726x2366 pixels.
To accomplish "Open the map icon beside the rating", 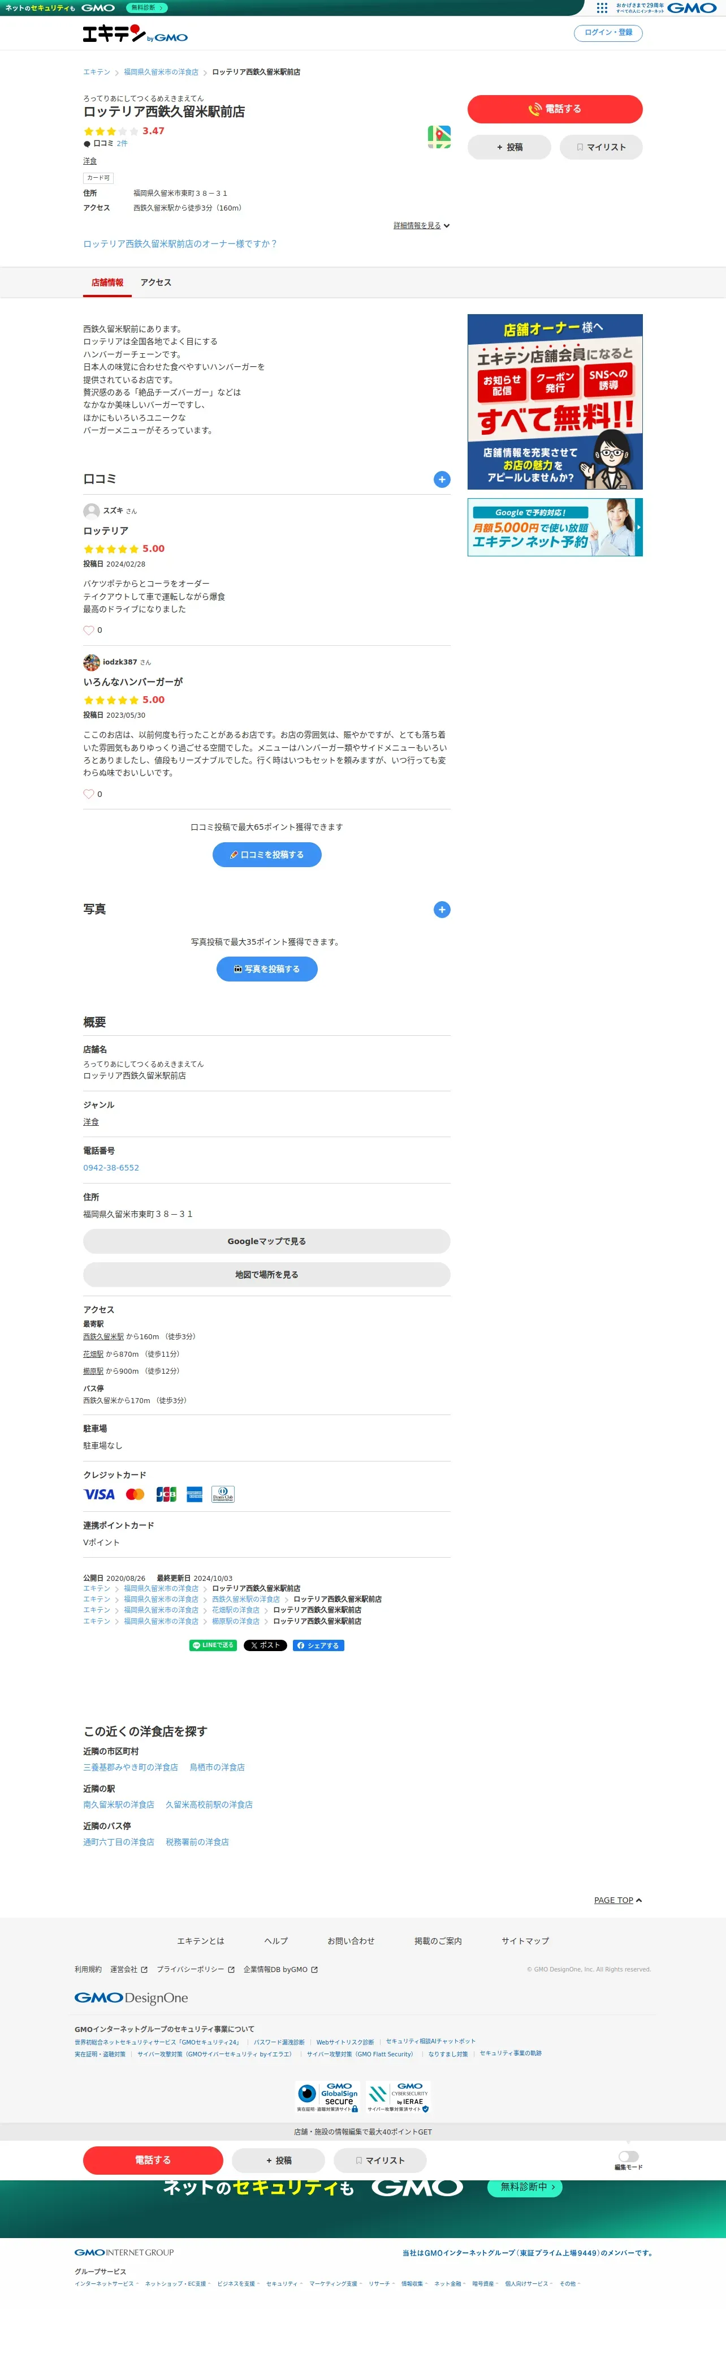I will click(x=439, y=137).
